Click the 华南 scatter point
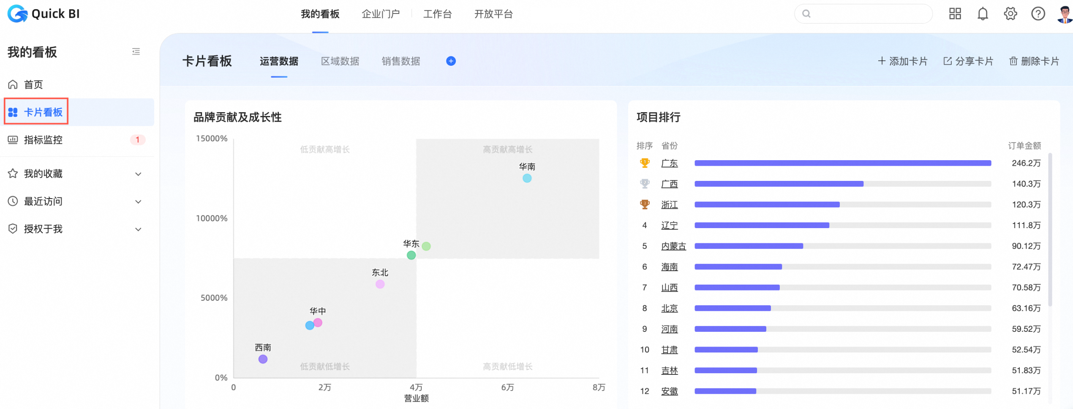 [527, 178]
